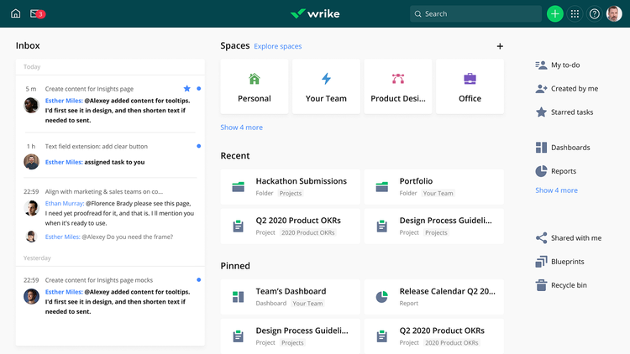Toggle star on Create content for Insights page
This screenshot has height=354, width=630.
(186, 88)
